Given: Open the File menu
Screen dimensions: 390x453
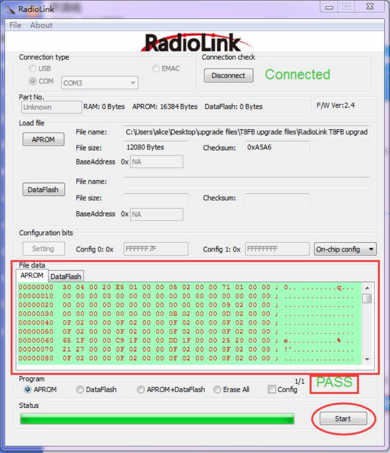Looking at the screenshot, I should 16,25.
